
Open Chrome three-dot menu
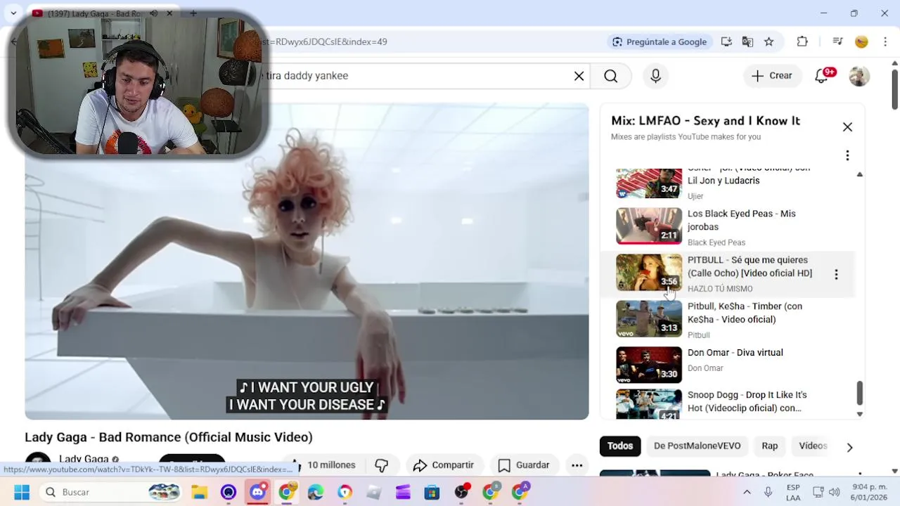point(885,41)
